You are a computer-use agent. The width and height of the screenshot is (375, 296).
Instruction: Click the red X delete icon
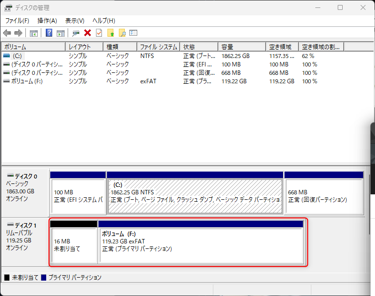[x=88, y=33]
